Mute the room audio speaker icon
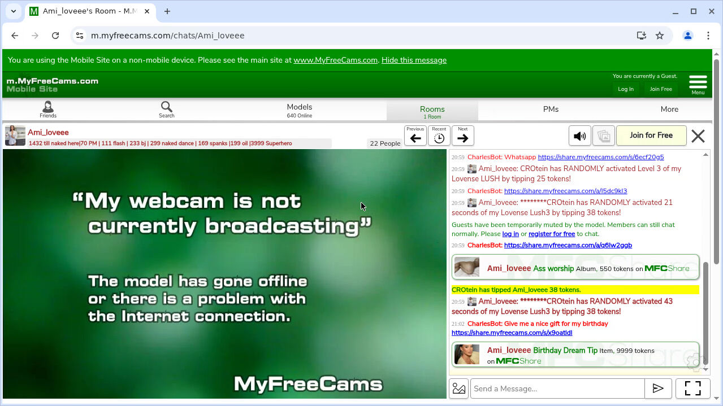The height and width of the screenshot is (406, 723). 579,136
